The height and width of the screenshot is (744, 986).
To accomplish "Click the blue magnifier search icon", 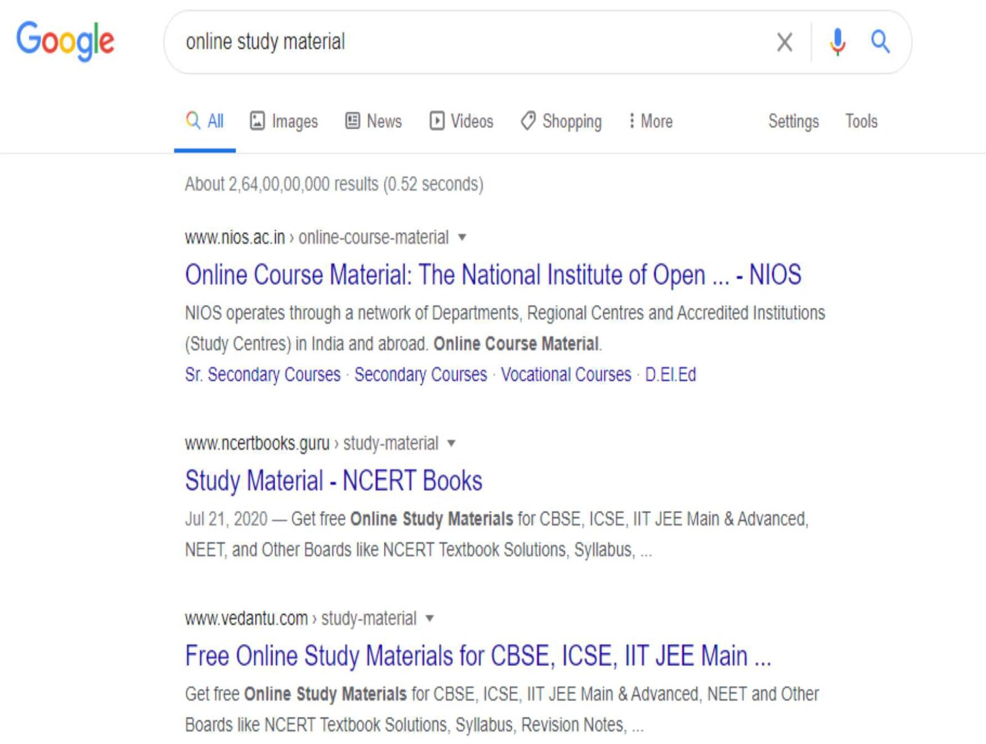I will point(880,42).
